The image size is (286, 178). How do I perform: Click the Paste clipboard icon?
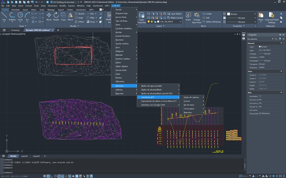(261, 16)
